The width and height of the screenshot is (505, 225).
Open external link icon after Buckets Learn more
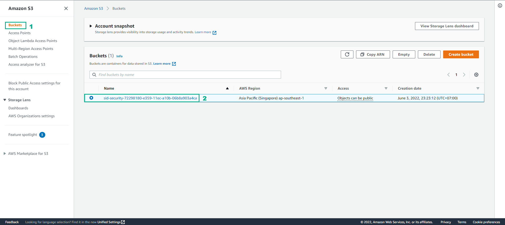pos(174,64)
